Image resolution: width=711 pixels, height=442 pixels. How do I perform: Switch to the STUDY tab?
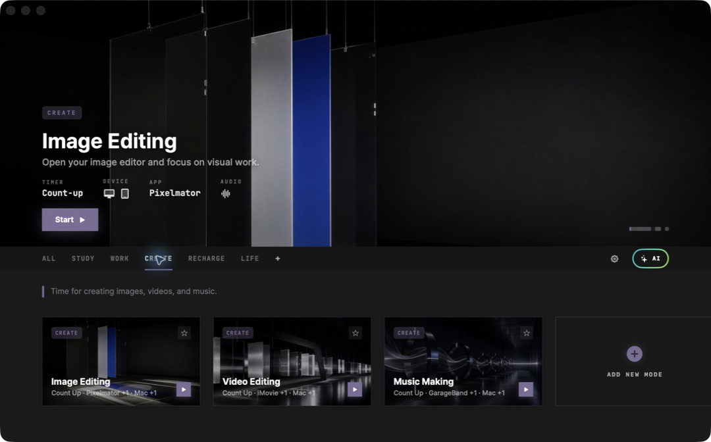click(83, 258)
